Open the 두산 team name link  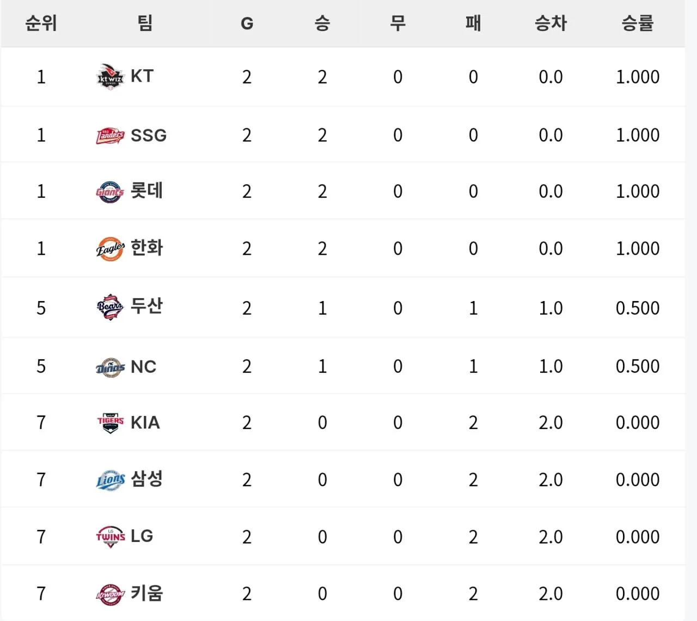click(x=146, y=306)
